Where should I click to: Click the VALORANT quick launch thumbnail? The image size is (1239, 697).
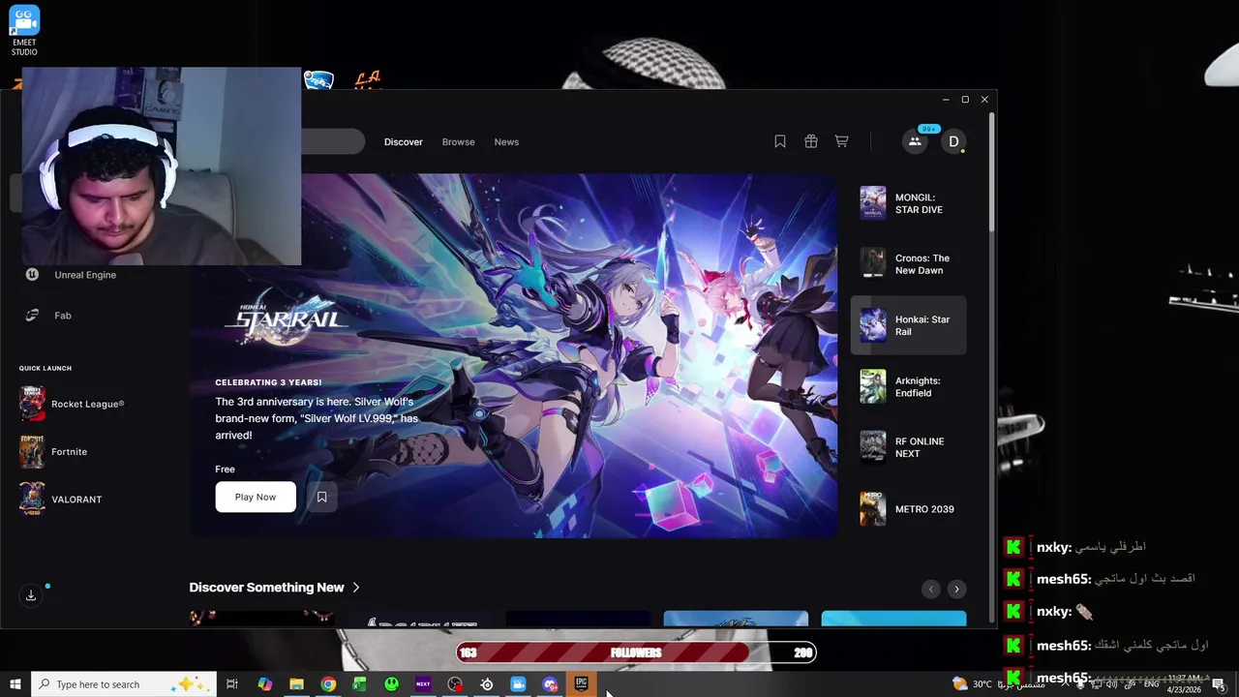32,500
